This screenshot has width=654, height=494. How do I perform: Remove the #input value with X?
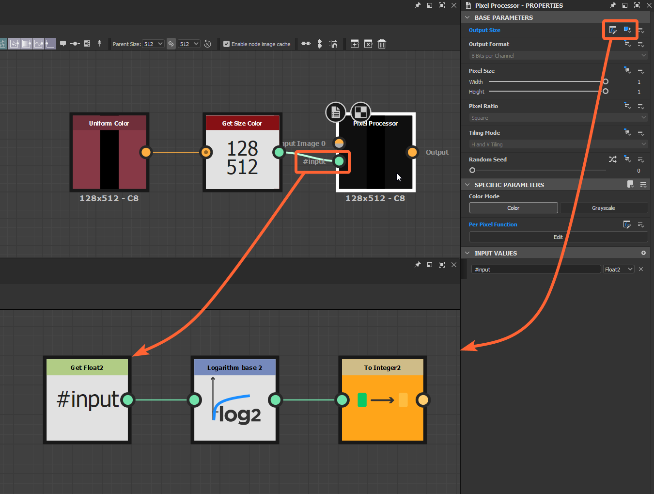tap(641, 269)
